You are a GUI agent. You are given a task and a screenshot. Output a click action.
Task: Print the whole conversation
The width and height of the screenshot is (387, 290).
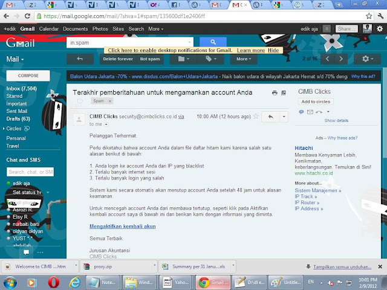(275, 93)
